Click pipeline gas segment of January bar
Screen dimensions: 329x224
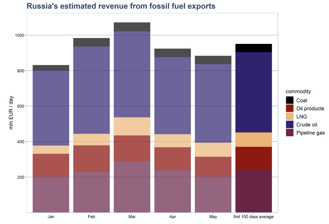(51, 194)
